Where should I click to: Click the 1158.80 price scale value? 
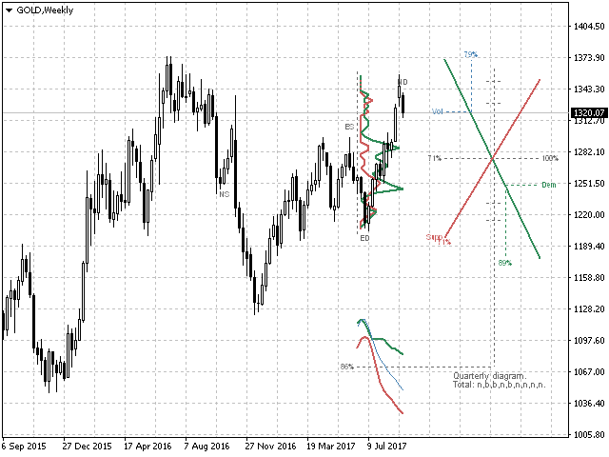click(x=589, y=278)
